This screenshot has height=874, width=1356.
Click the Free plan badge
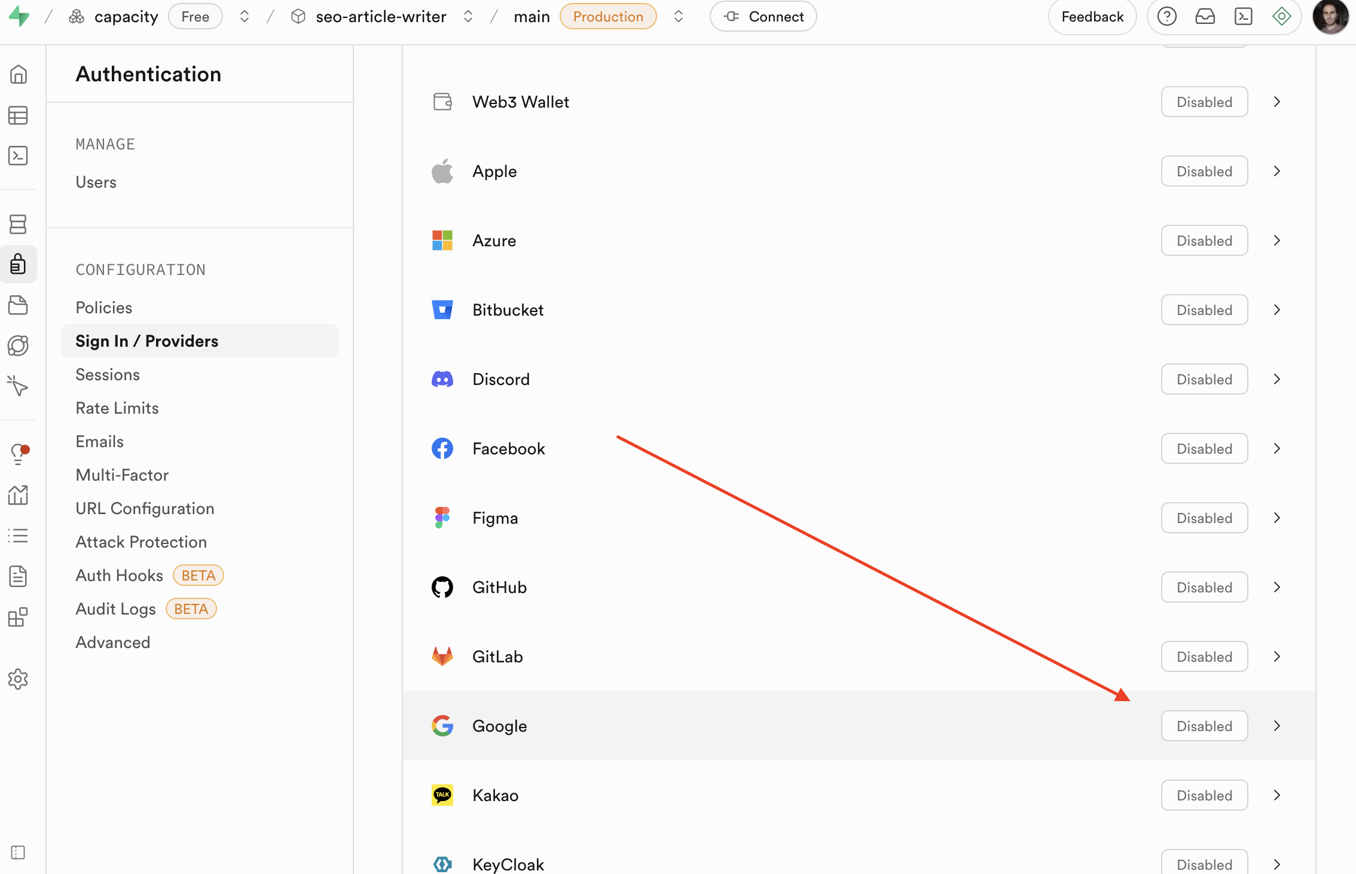tap(196, 17)
